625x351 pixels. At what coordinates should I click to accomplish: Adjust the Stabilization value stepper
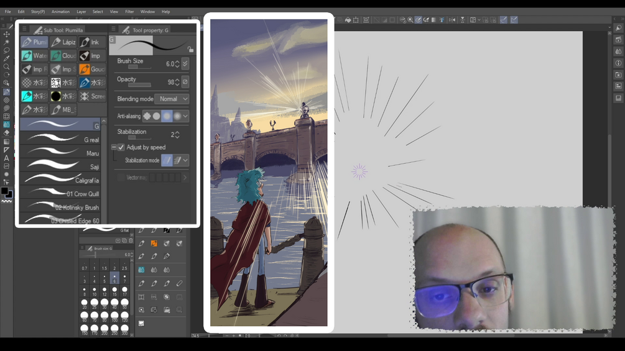(x=177, y=135)
